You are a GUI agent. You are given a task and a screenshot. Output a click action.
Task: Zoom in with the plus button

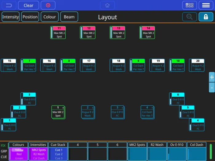pyautogui.click(x=212, y=77)
